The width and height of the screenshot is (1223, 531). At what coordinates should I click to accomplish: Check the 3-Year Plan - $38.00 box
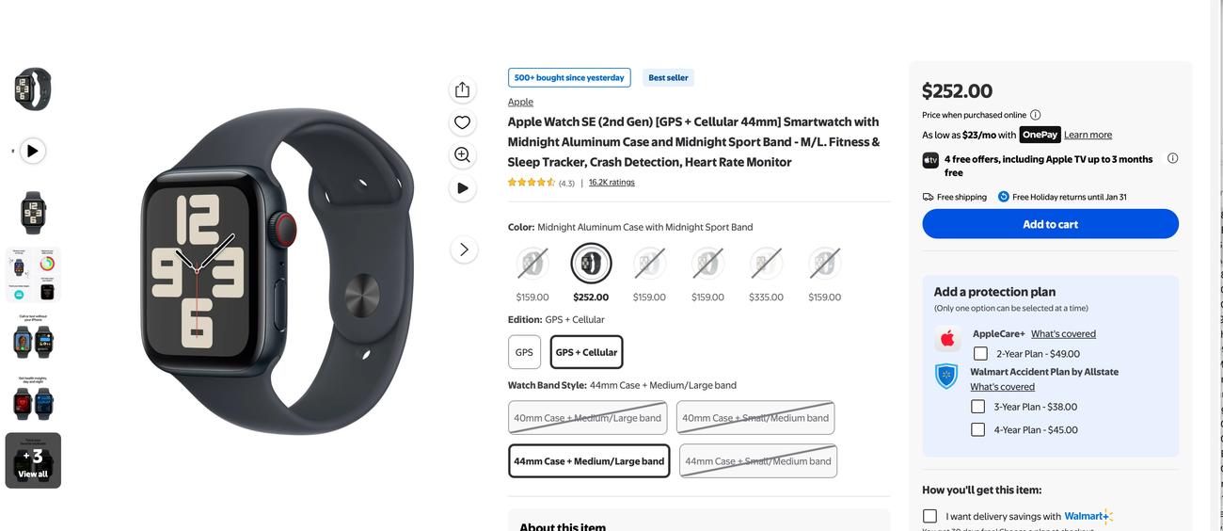978,407
